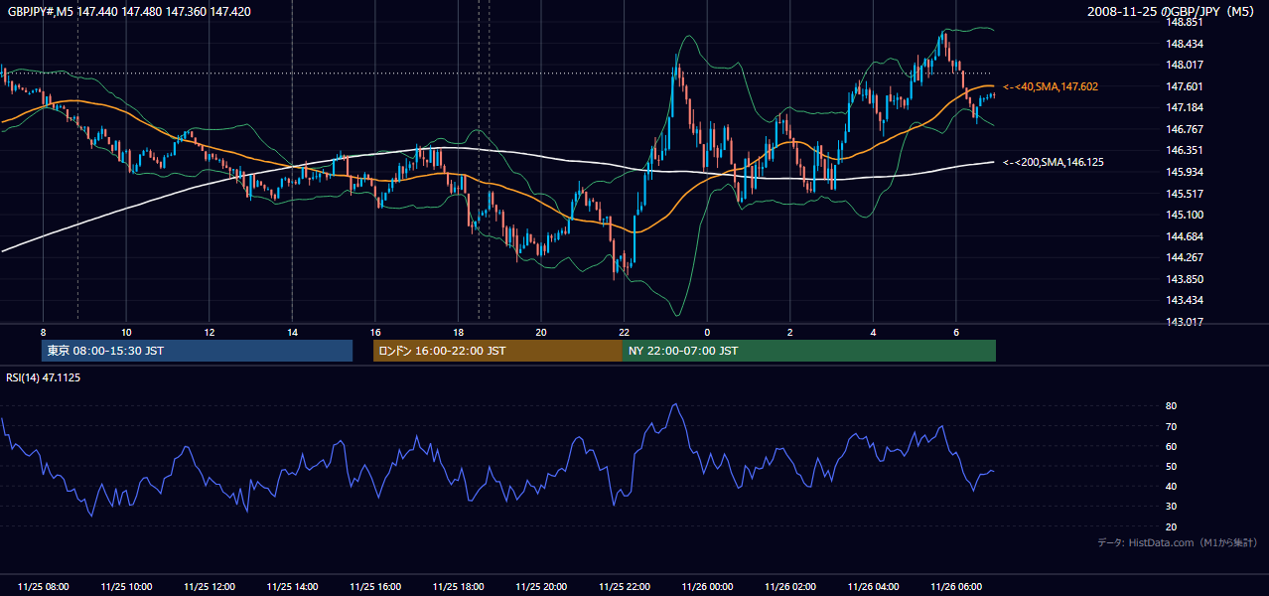Click price axis label 148.017
1269x596 pixels.
pos(1187,65)
